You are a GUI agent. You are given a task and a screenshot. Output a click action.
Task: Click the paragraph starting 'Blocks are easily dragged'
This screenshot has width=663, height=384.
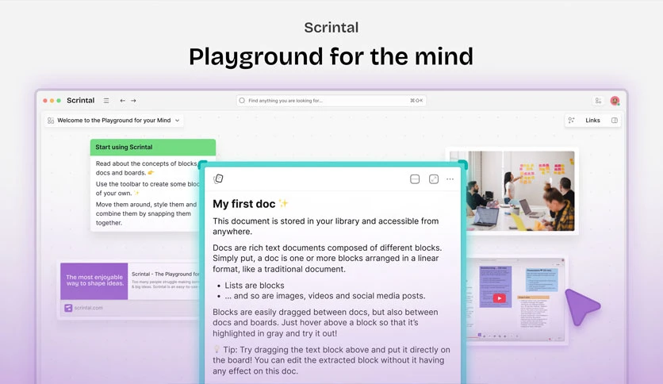point(325,323)
